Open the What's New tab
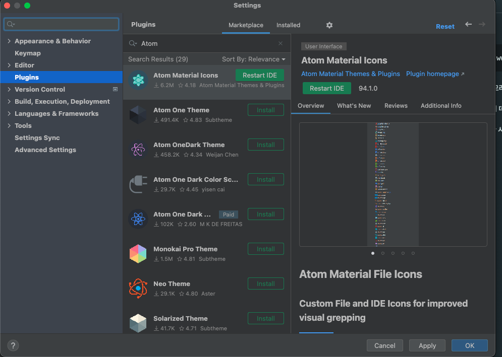502x357 pixels. (x=354, y=105)
